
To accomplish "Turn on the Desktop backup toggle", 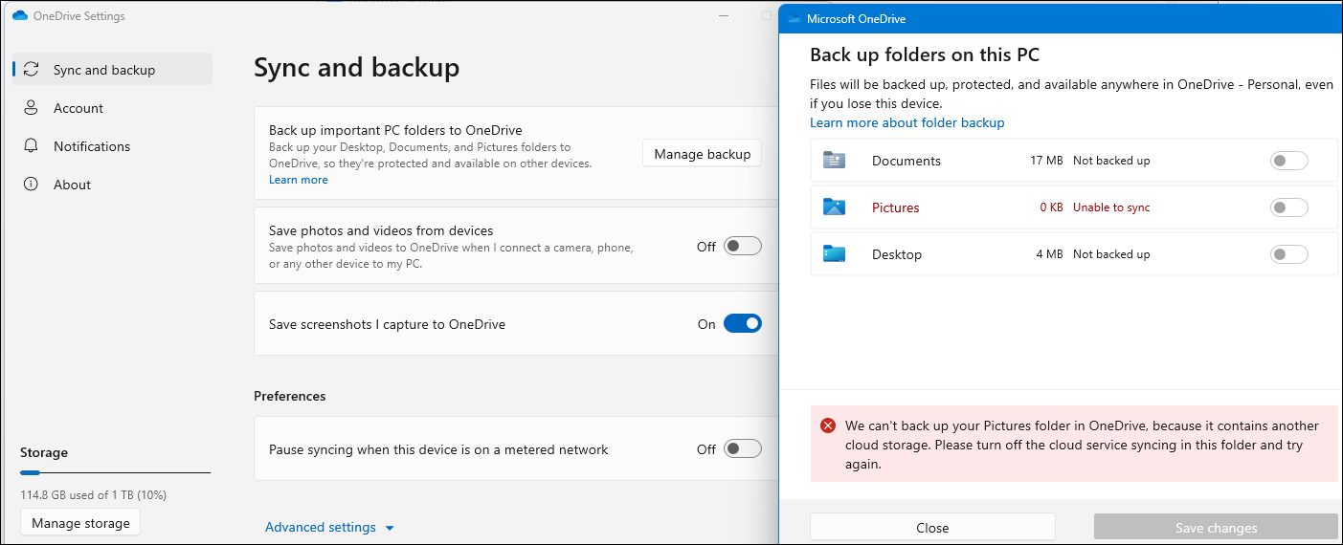I will click(1288, 254).
